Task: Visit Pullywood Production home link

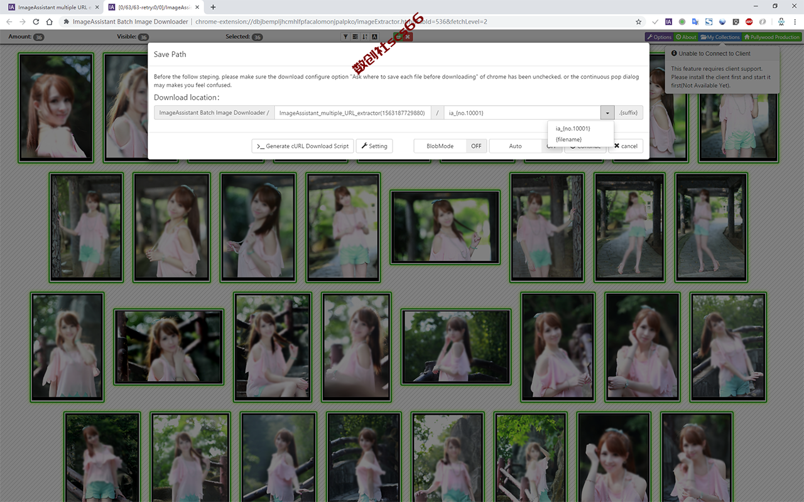Action: coord(771,37)
